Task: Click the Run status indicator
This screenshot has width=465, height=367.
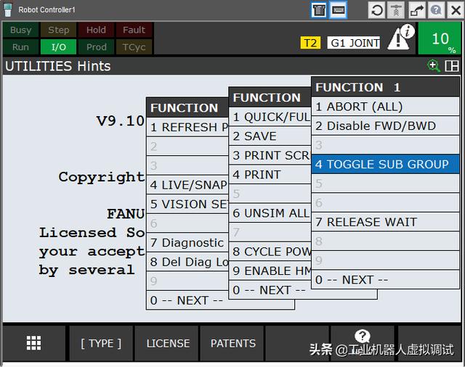Action: 21,47
